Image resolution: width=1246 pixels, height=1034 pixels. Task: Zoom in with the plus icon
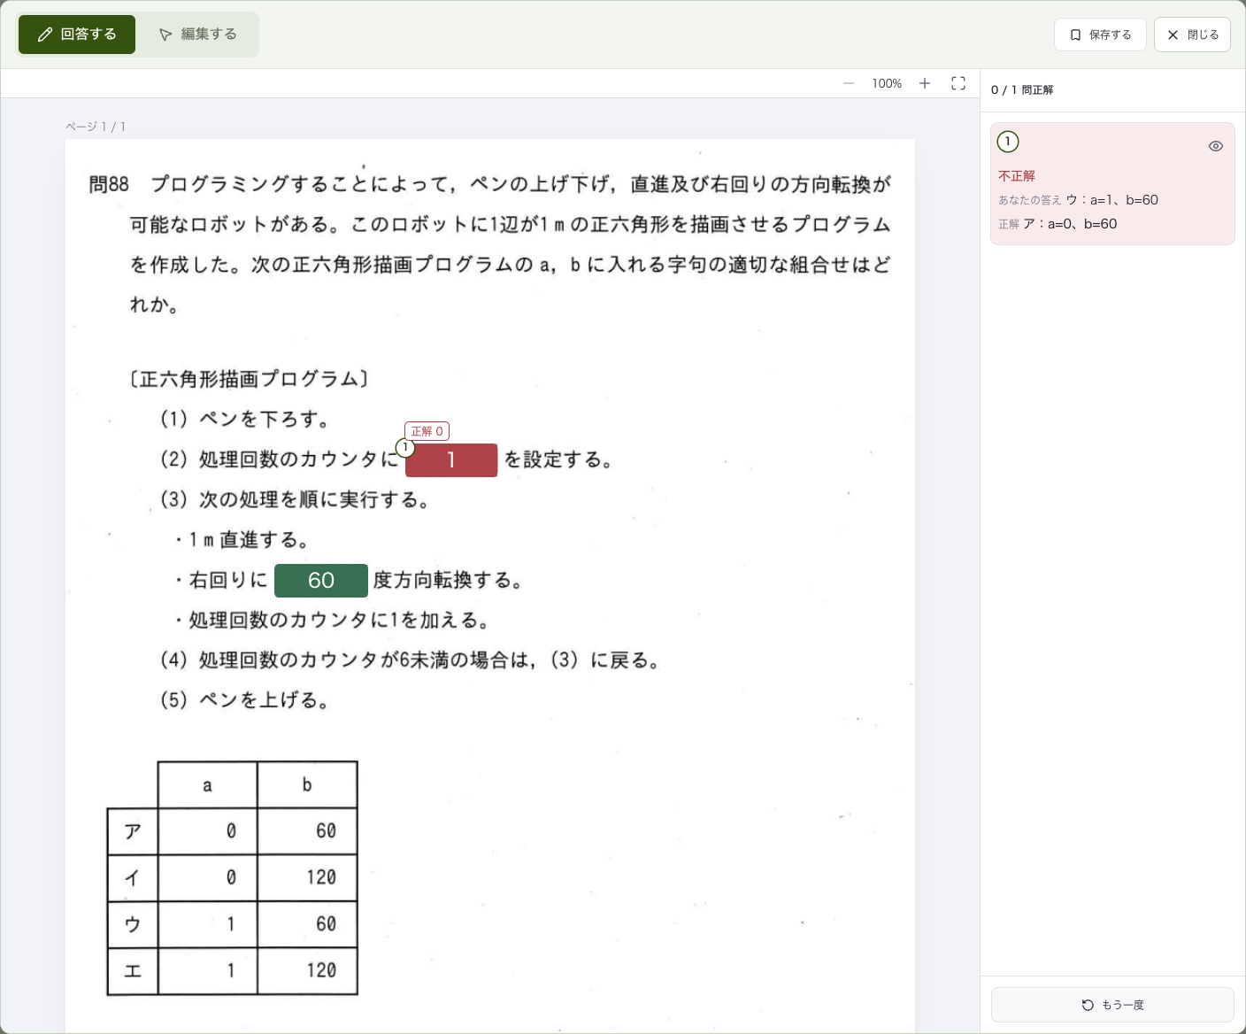click(x=925, y=83)
